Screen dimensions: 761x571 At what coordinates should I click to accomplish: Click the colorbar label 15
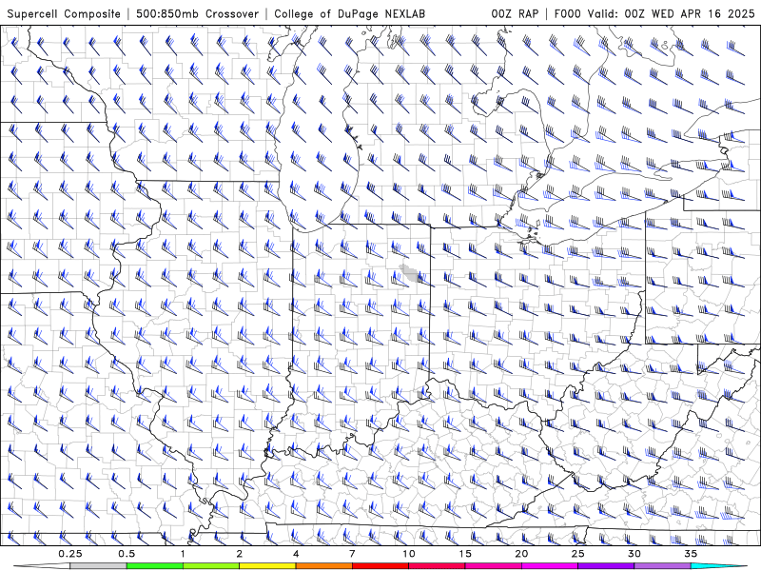point(465,554)
